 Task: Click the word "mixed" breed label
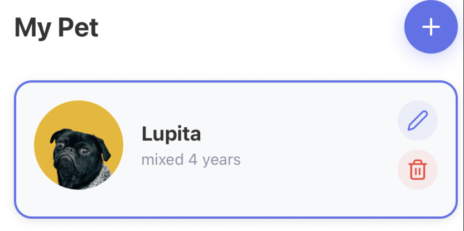[162, 160]
